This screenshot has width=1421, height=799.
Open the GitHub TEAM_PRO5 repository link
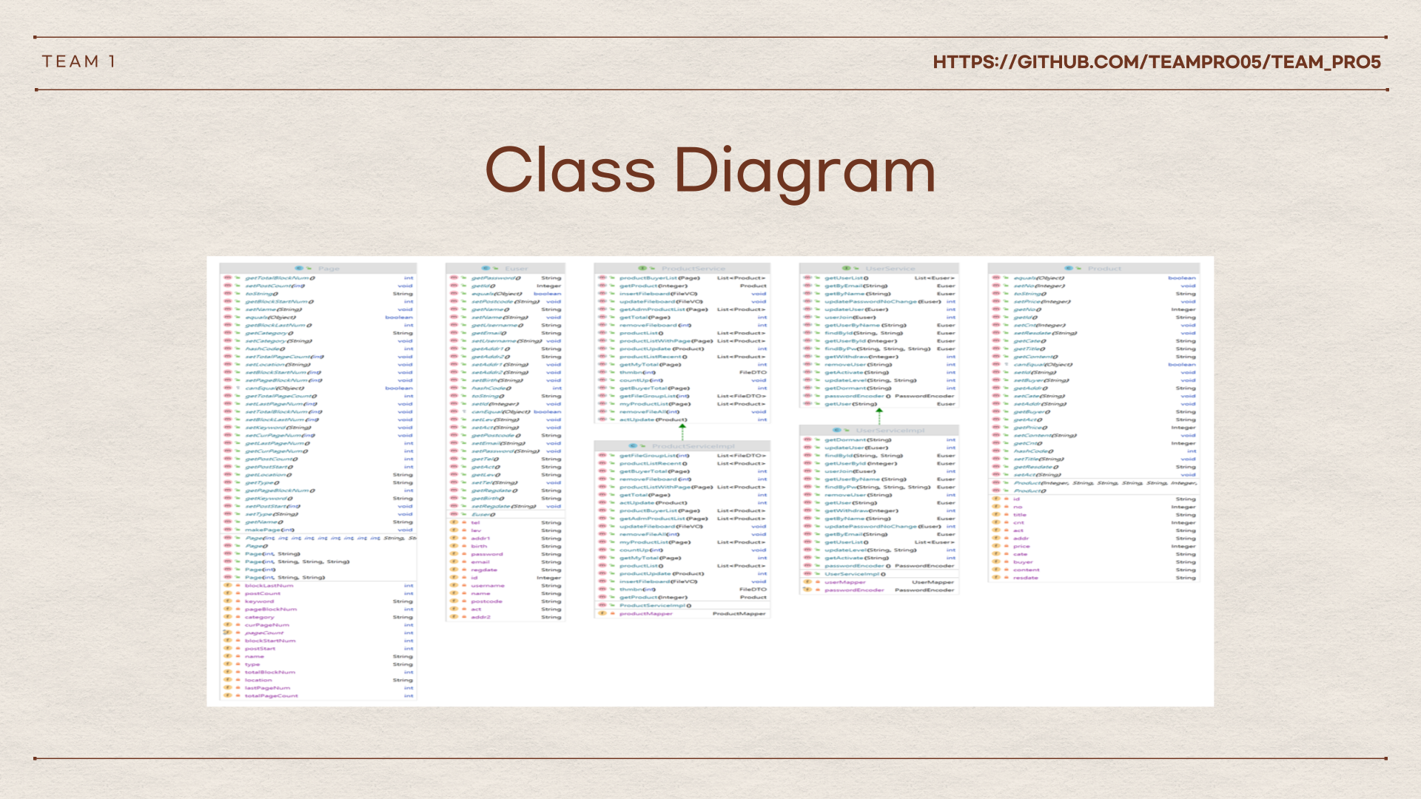click(1156, 62)
